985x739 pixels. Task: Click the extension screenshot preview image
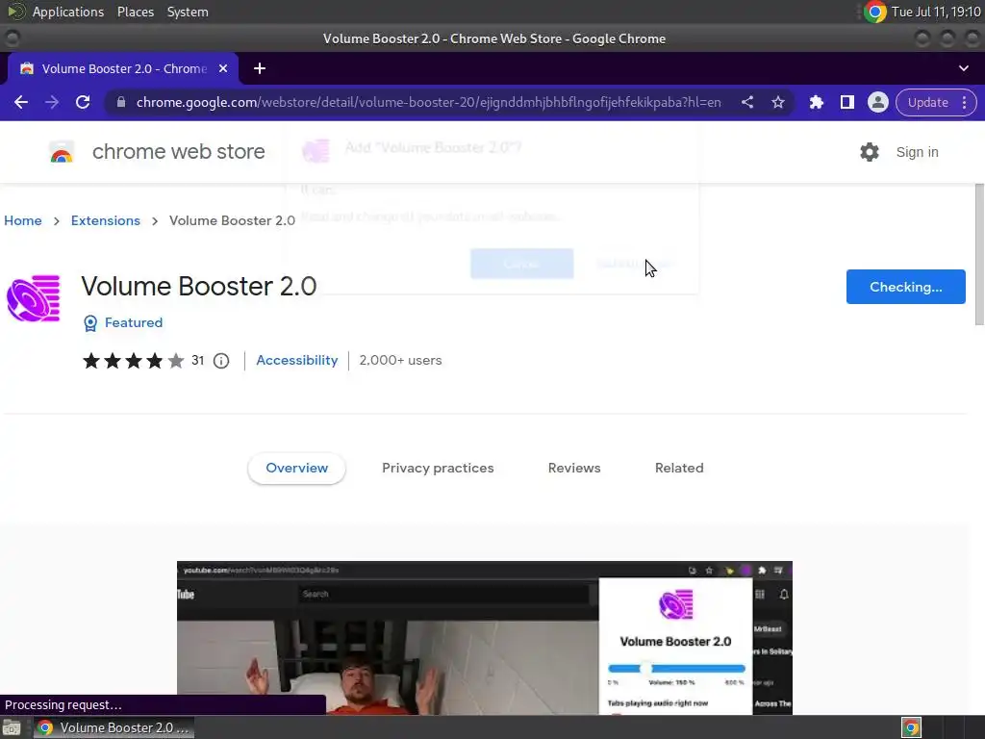point(485,638)
